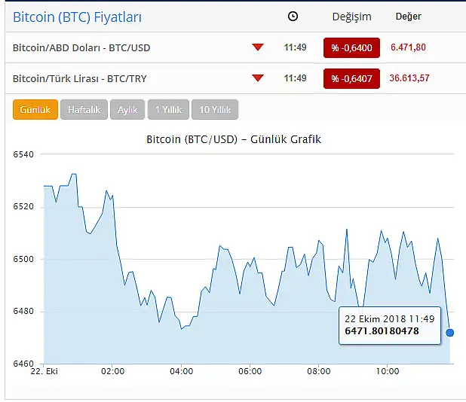Open the Bitcoin/Türk Lirası - BTC/TRY link
This screenshot has width=466, height=402.
(x=80, y=78)
